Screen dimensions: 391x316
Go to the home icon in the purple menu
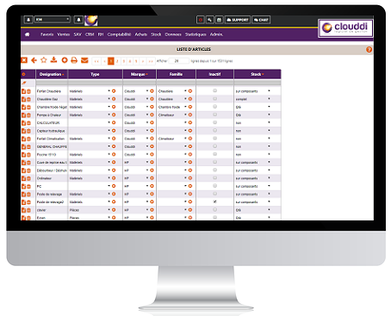point(28,34)
